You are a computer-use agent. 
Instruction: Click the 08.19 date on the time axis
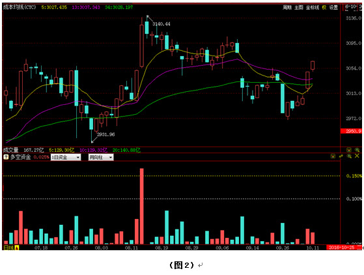(161, 248)
